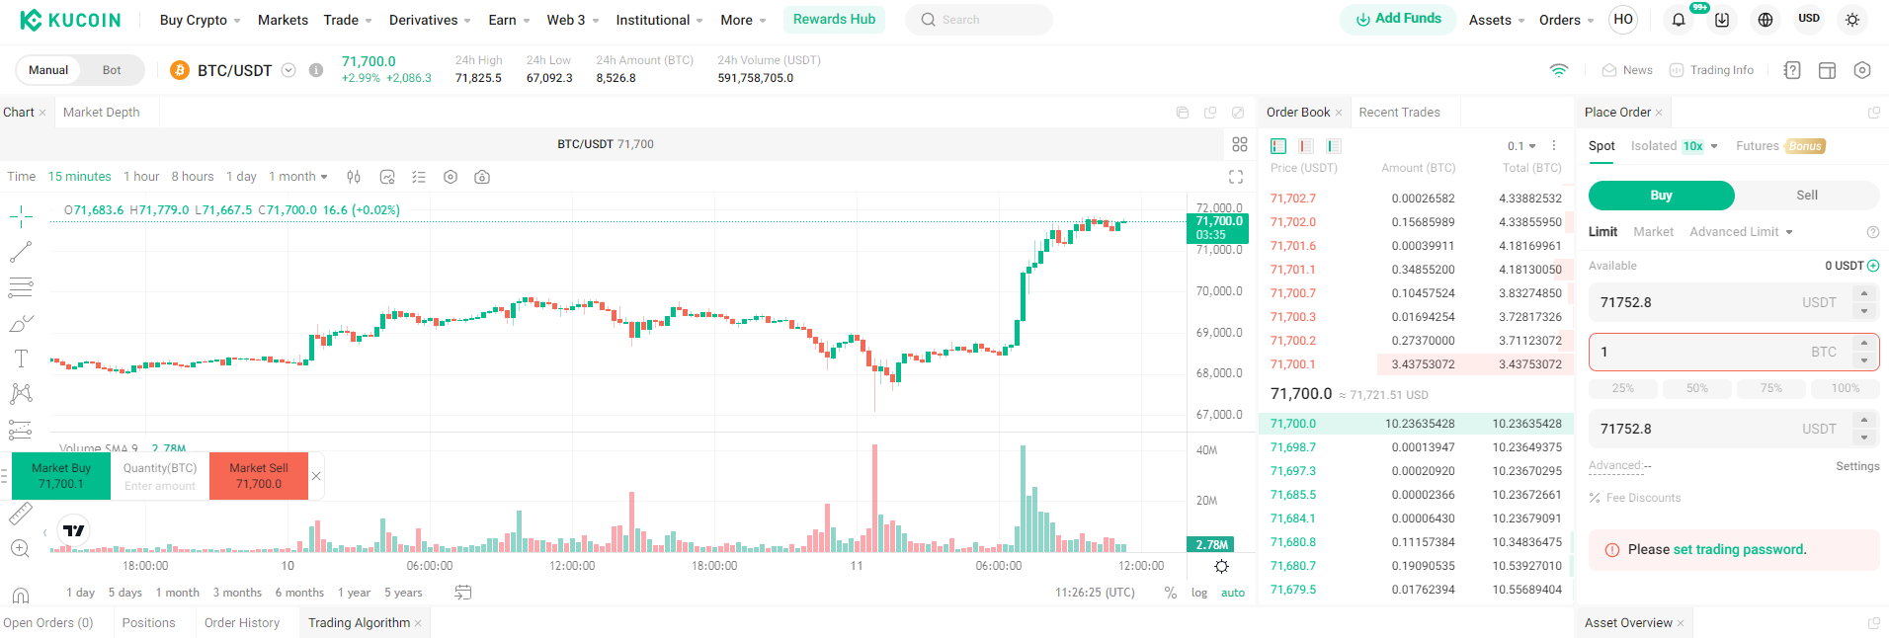This screenshot has height=638, width=1889.
Task: Switch to Market Depth tab
Action: 101,113
